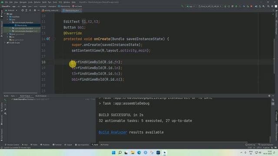Expand the java (generated) folder

tap(8, 34)
